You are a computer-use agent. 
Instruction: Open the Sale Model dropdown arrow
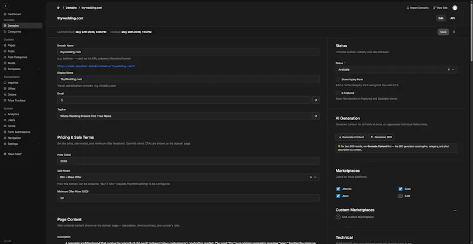pyautogui.click(x=315, y=177)
